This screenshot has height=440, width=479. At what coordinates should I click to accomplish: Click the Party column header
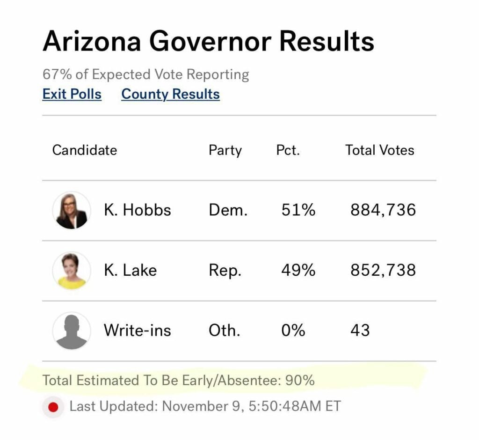click(225, 150)
